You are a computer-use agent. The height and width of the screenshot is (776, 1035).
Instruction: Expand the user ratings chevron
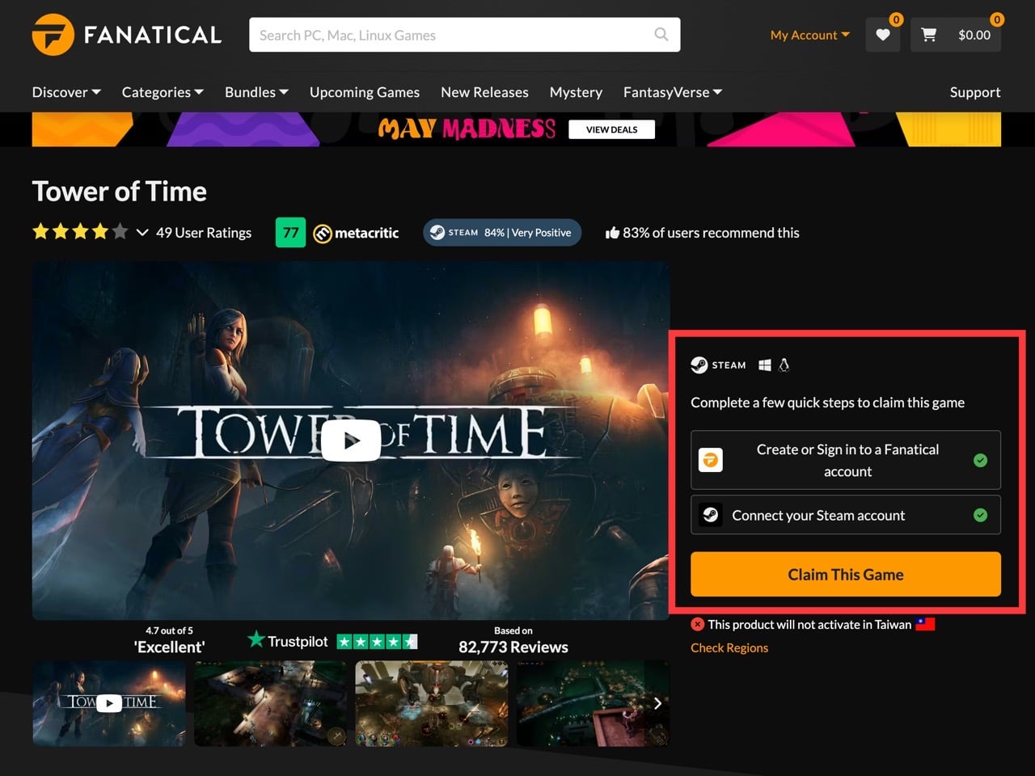[142, 233]
